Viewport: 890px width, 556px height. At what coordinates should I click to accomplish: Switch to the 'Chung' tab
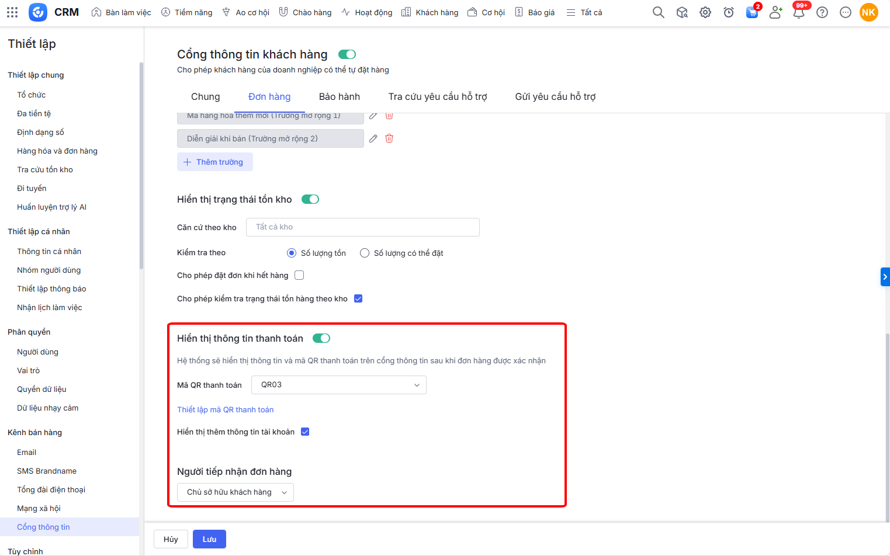click(x=206, y=97)
